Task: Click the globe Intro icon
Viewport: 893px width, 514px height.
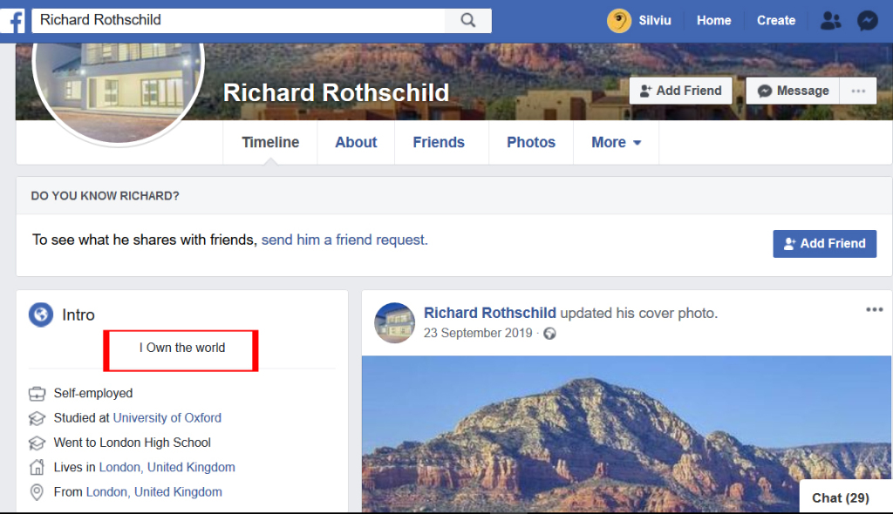Action: [41, 314]
